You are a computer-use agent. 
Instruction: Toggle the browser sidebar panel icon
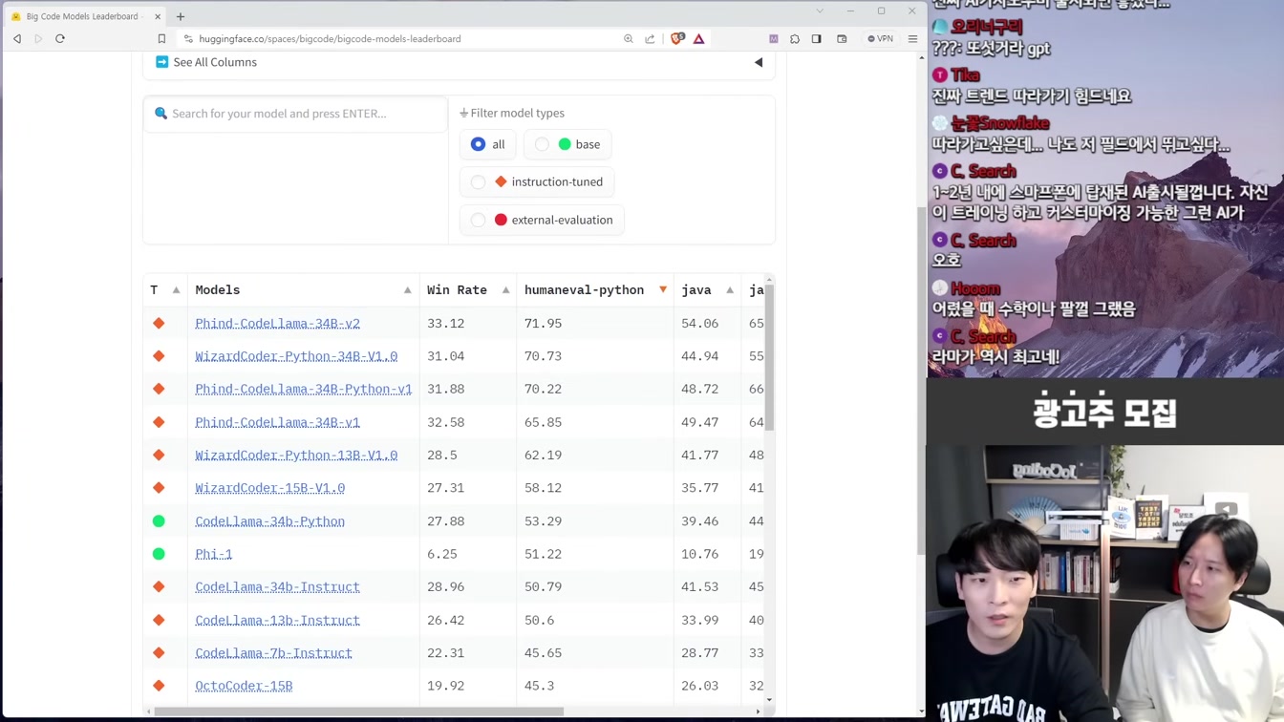click(817, 39)
